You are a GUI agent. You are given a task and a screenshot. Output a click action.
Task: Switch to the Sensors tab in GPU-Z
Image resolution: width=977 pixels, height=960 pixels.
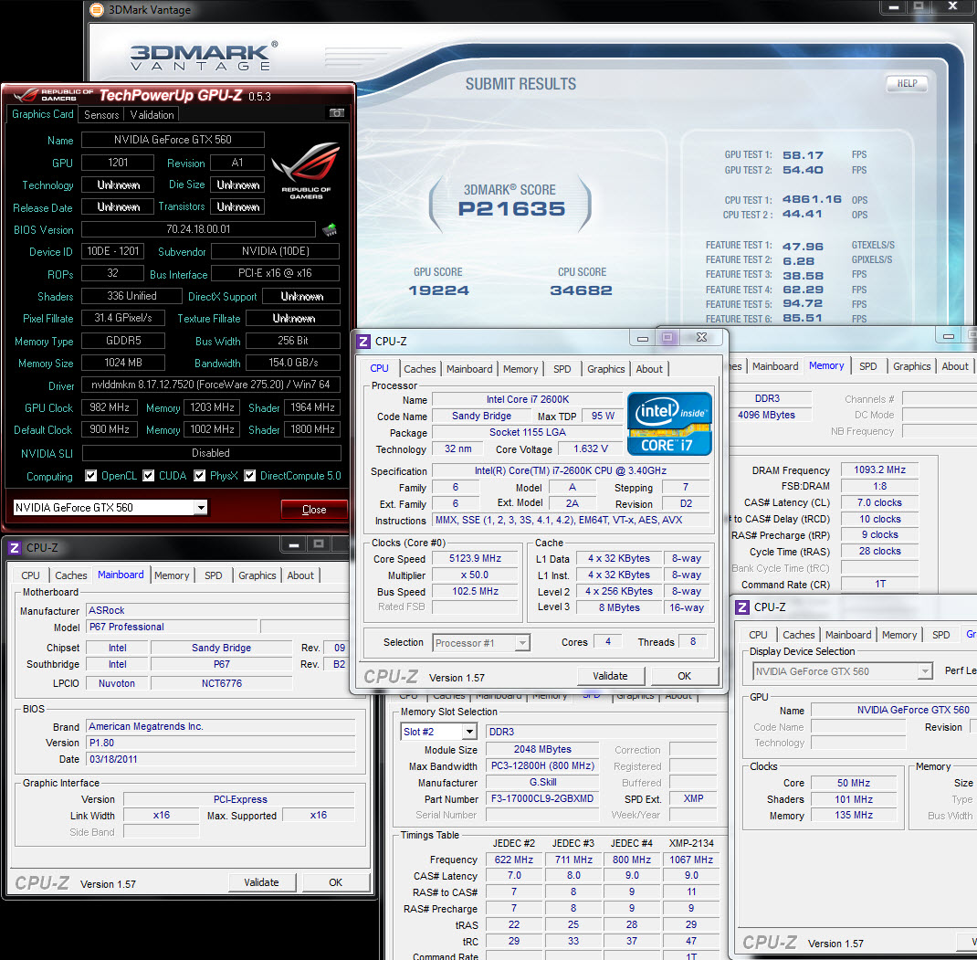coord(101,115)
